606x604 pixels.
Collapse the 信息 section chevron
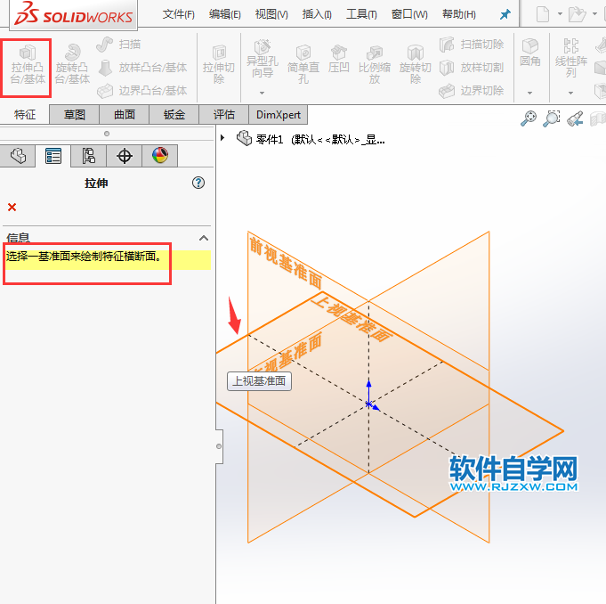click(x=203, y=238)
